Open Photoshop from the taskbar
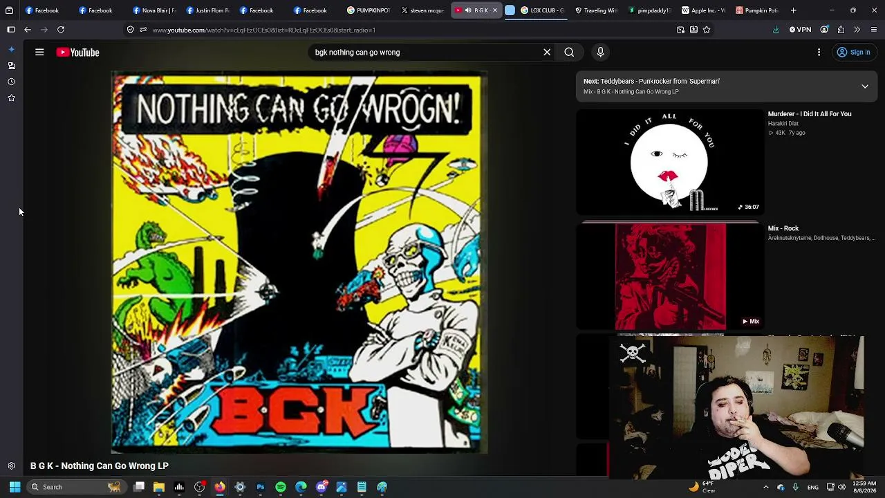This screenshot has height=498, width=885. click(x=261, y=487)
